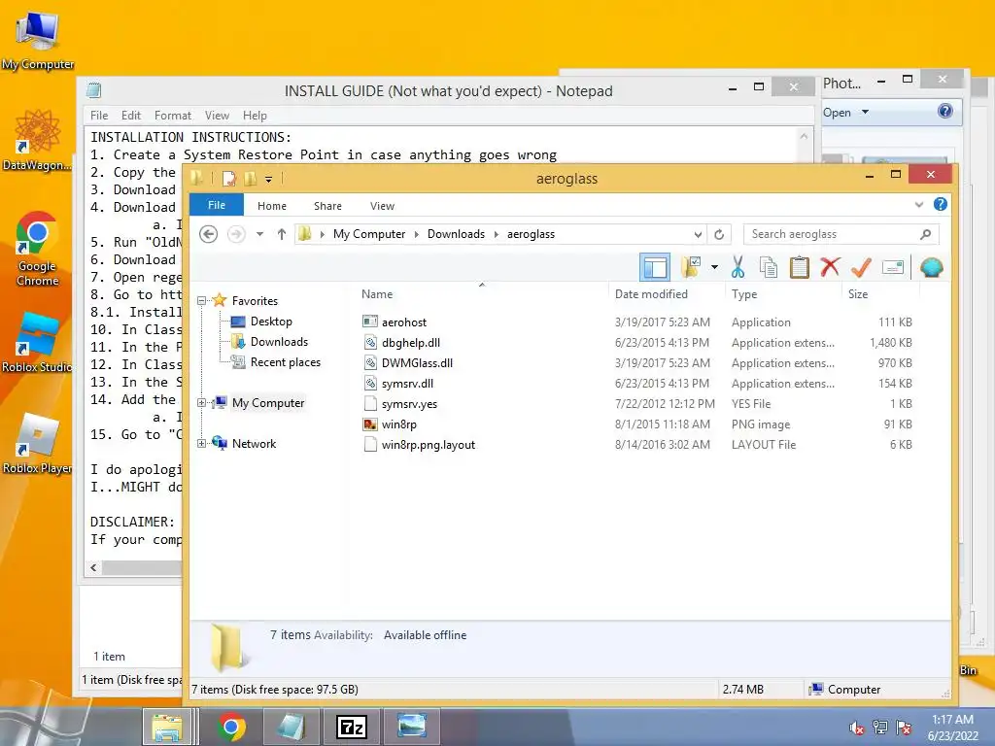Image resolution: width=995 pixels, height=746 pixels.
Task: Click Notepad's horizontal scrollbar left arrow
Action: [94, 567]
